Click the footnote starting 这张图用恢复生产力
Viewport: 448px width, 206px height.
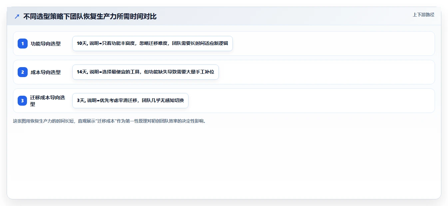110,121
